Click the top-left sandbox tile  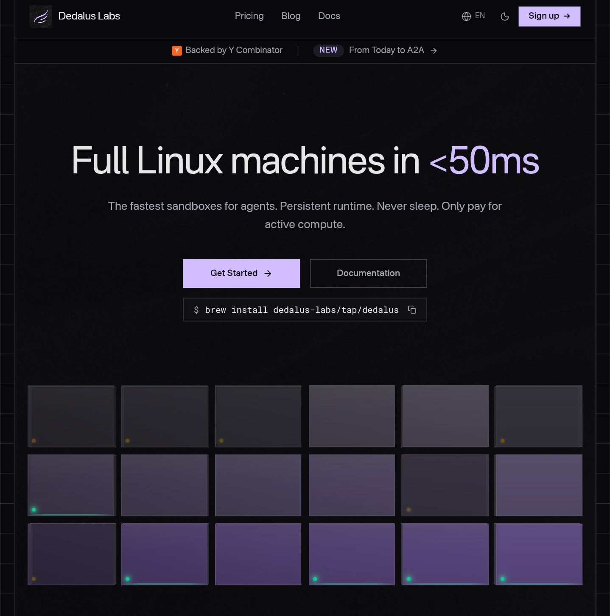pos(72,416)
